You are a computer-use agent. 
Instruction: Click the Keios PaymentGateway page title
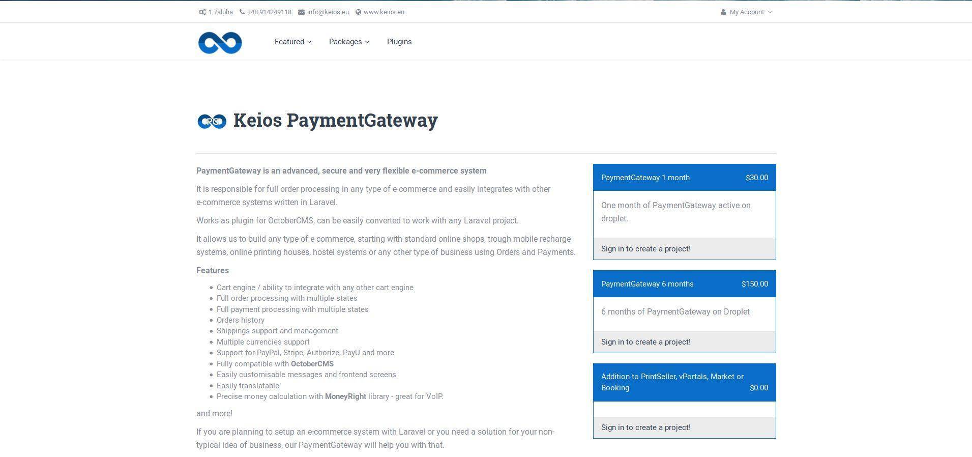(x=335, y=121)
